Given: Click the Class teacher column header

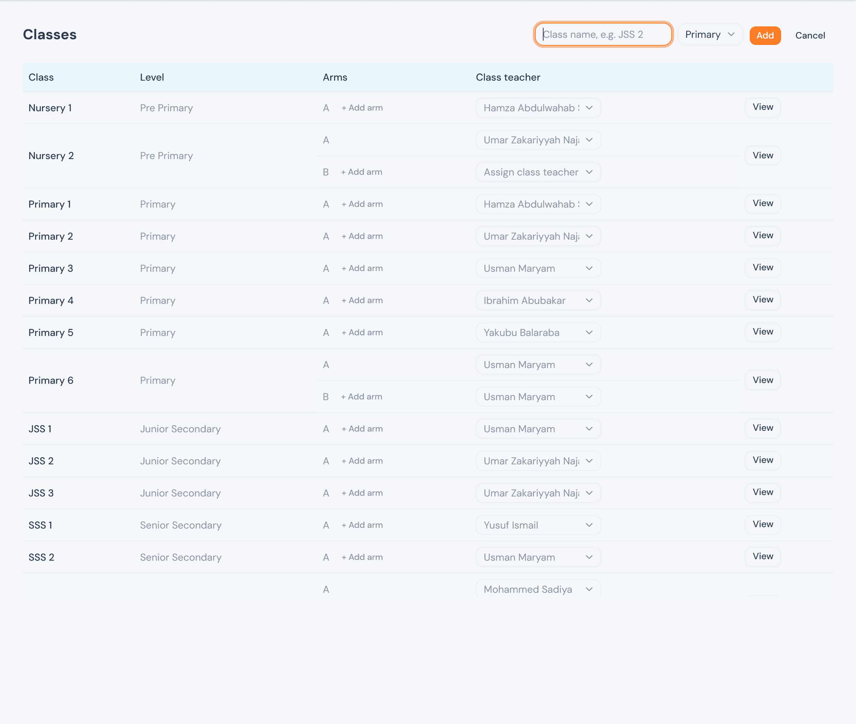Looking at the screenshot, I should point(508,77).
